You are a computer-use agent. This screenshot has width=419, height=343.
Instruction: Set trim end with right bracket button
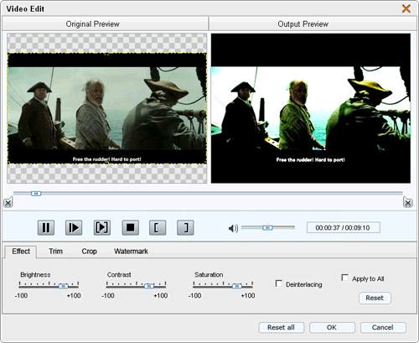(185, 227)
